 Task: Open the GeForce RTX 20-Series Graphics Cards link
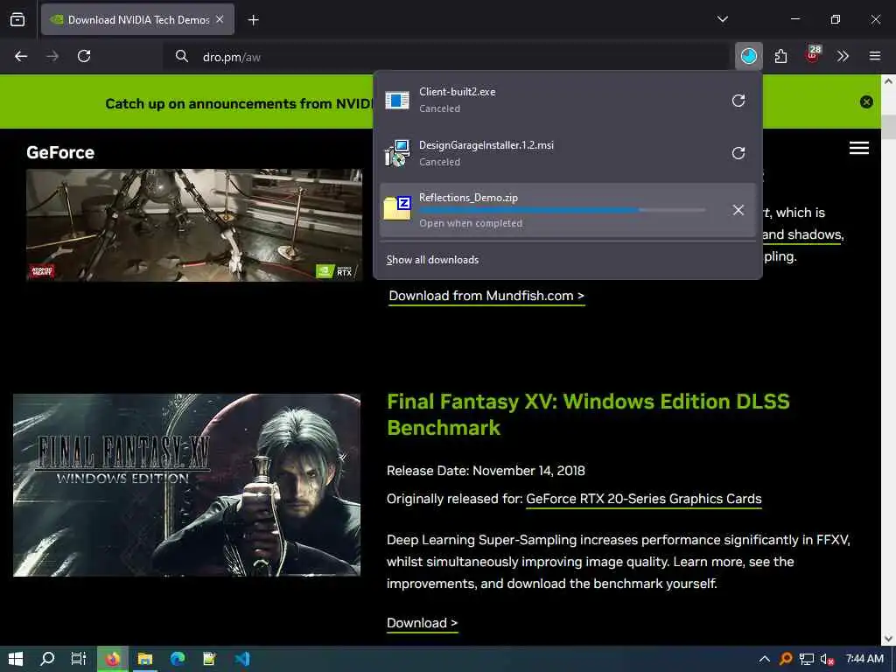click(643, 499)
